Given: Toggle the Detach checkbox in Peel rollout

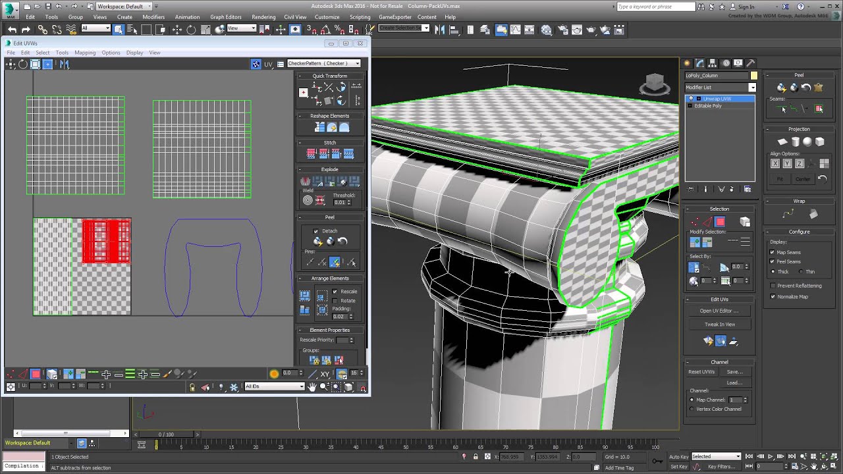Looking at the screenshot, I should click(316, 231).
